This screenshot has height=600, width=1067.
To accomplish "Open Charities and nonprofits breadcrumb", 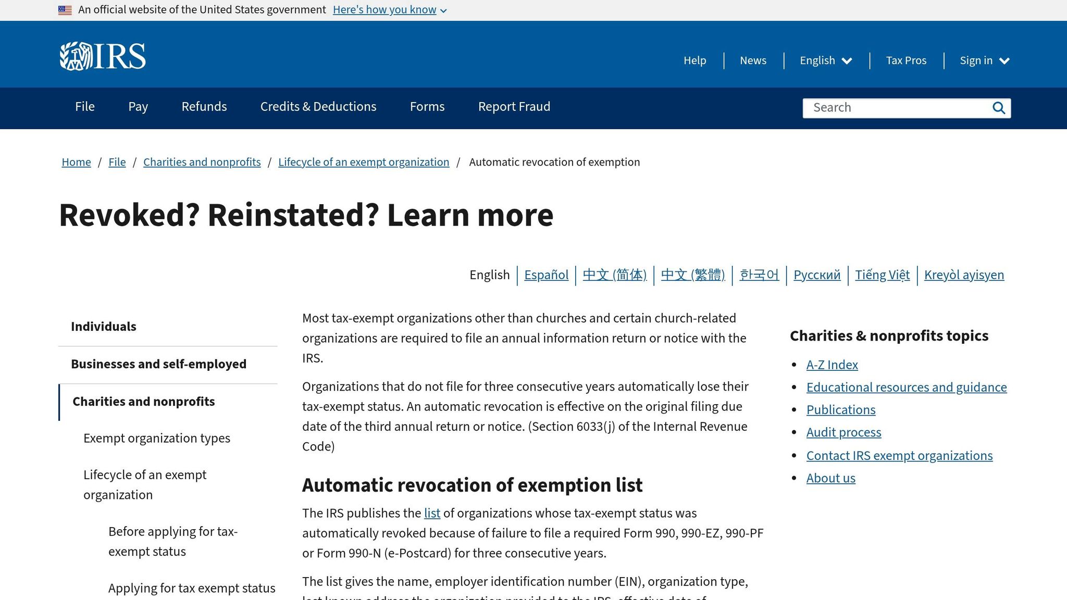I will pos(202,162).
